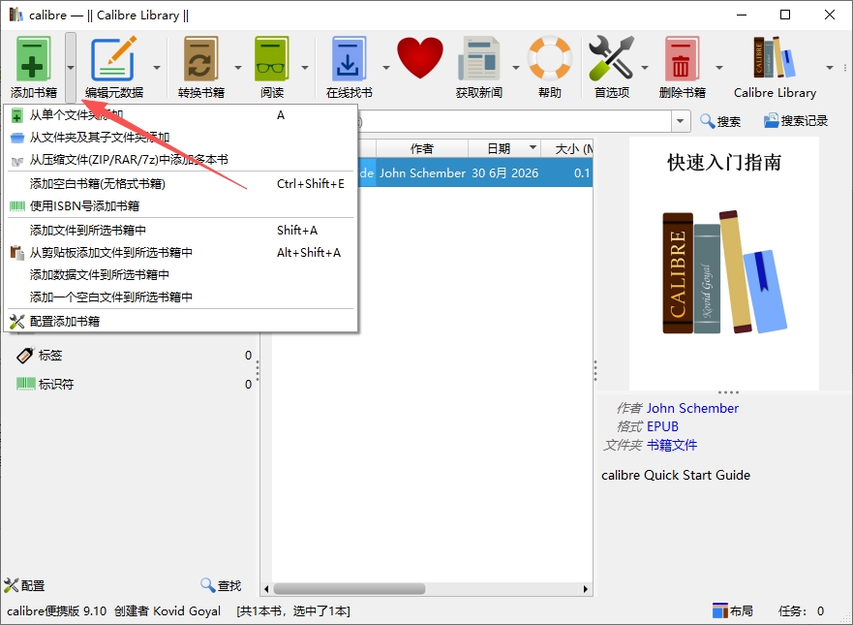Click the 任务: 0 jobs indicator
Screen dimensions: 853x625
(x=801, y=610)
